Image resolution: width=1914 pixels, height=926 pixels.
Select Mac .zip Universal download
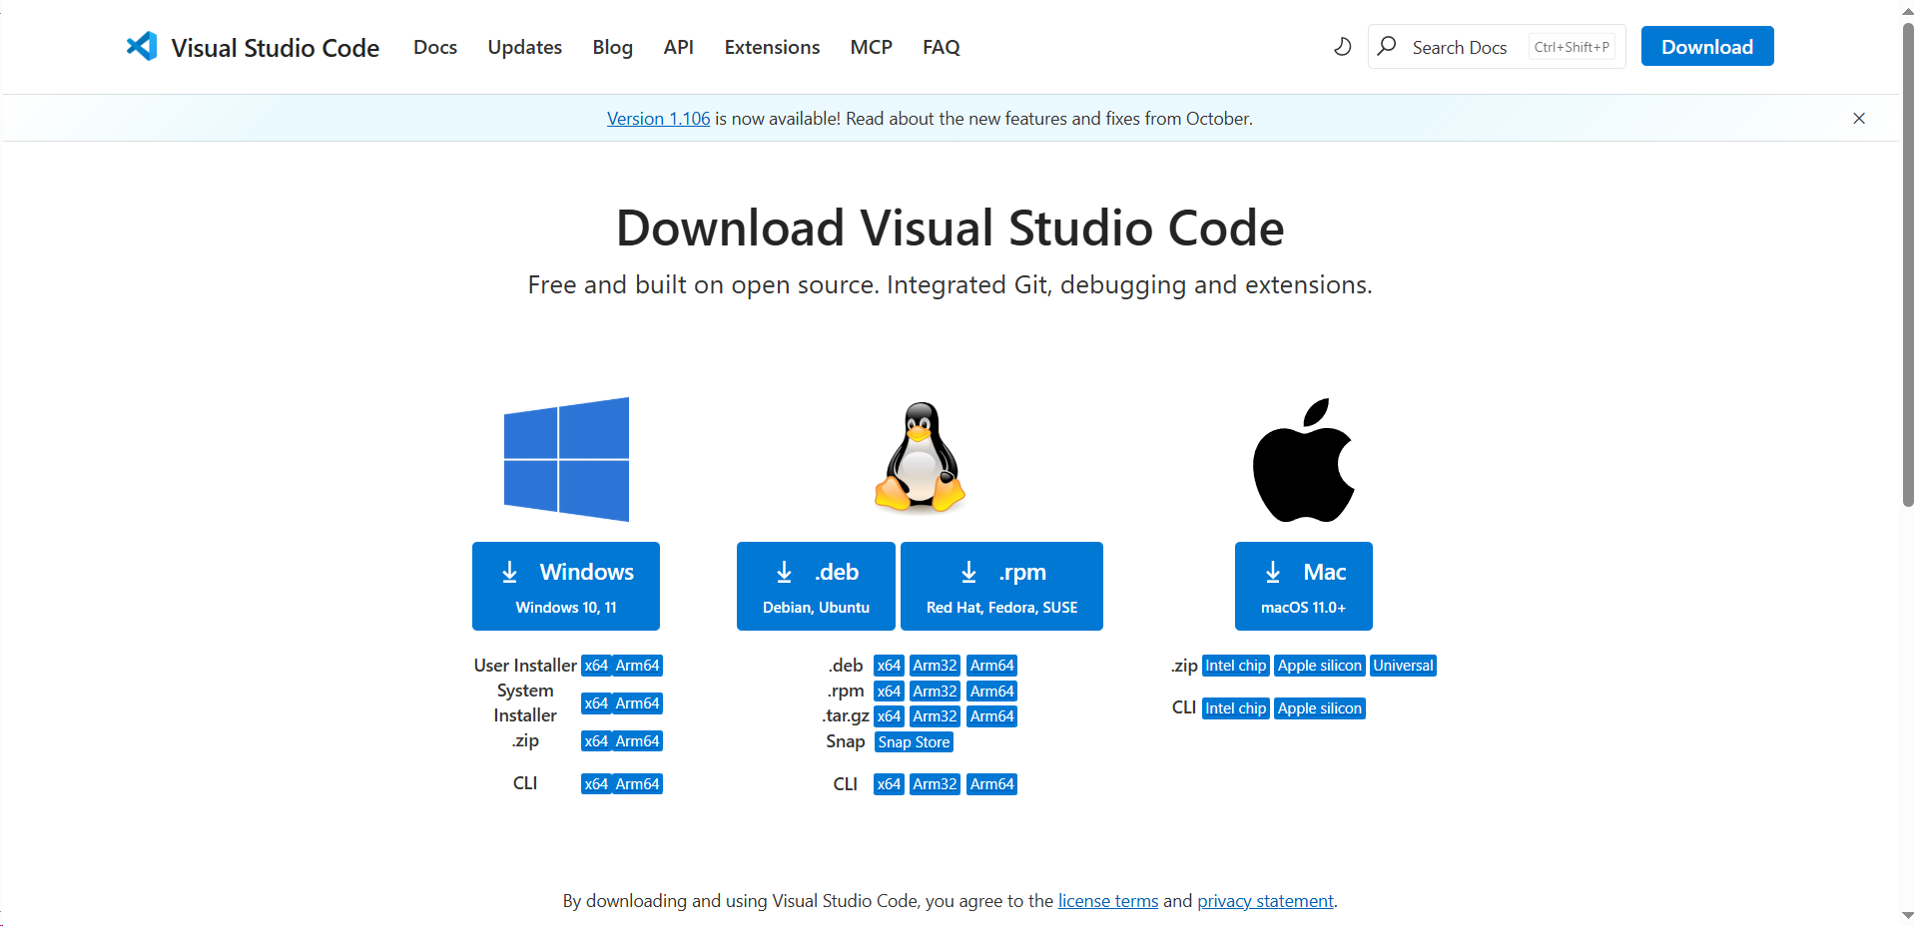pos(1403,666)
